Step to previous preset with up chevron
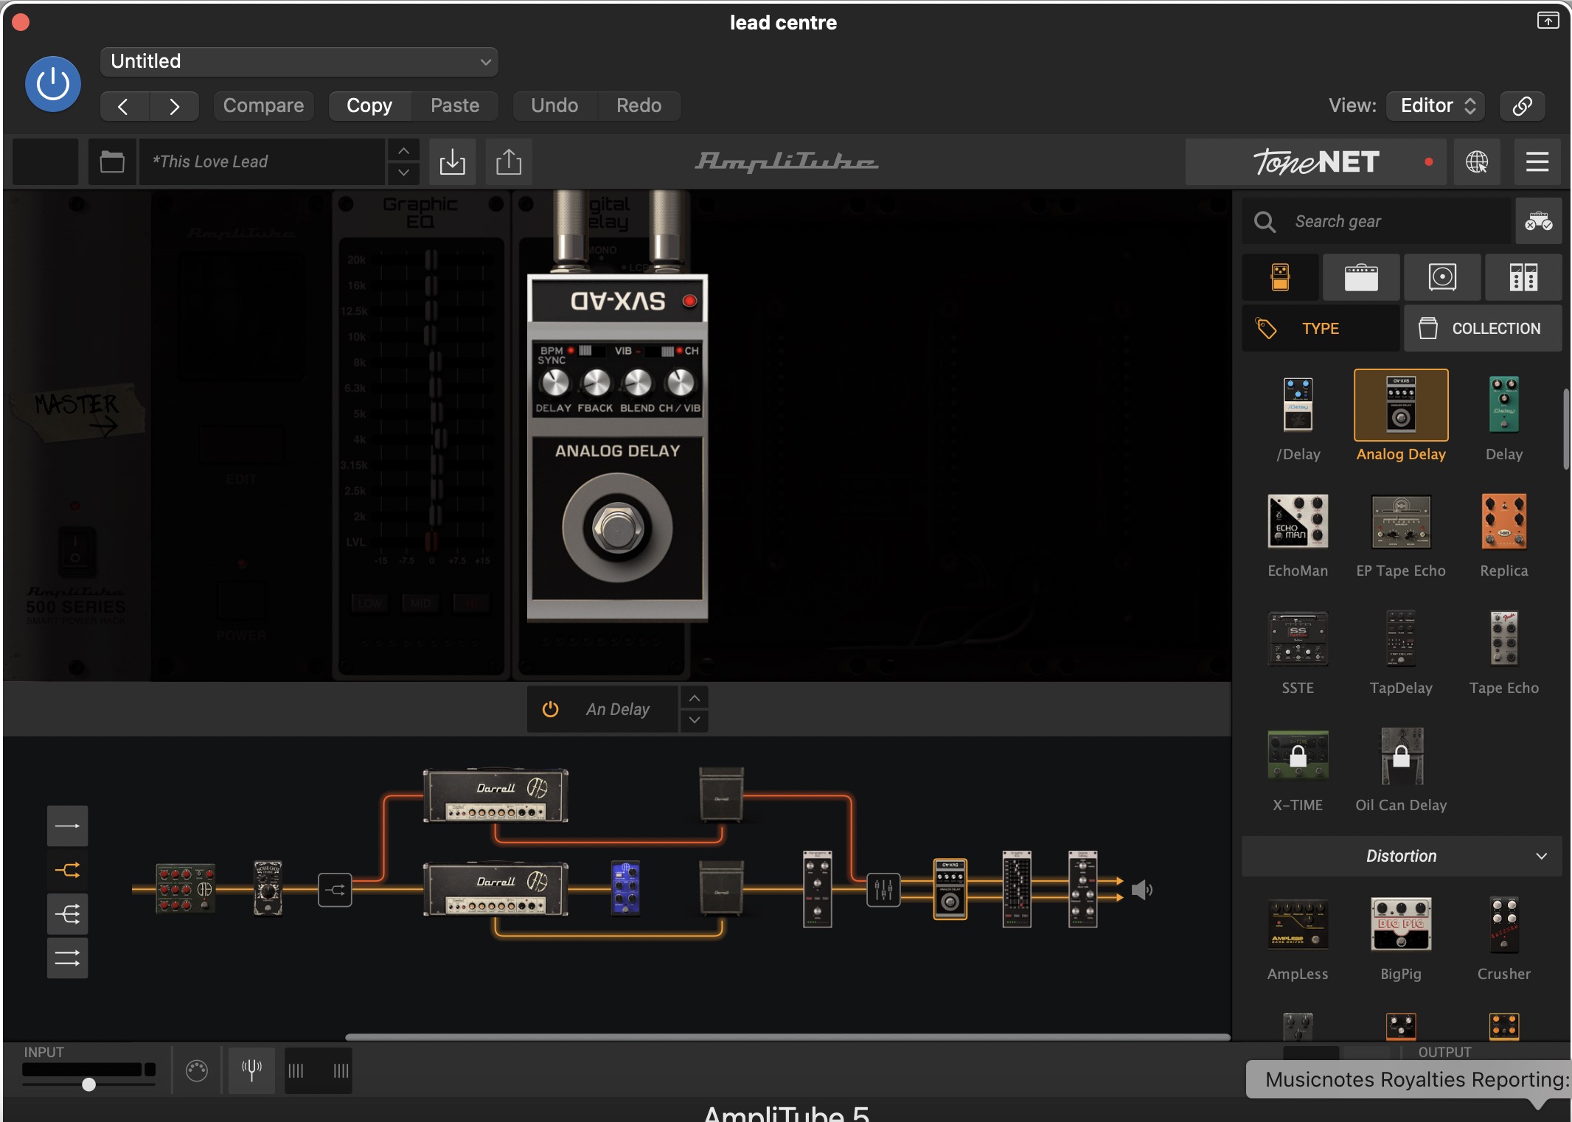Image resolution: width=1572 pixels, height=1122 pixels. (403, 150)
